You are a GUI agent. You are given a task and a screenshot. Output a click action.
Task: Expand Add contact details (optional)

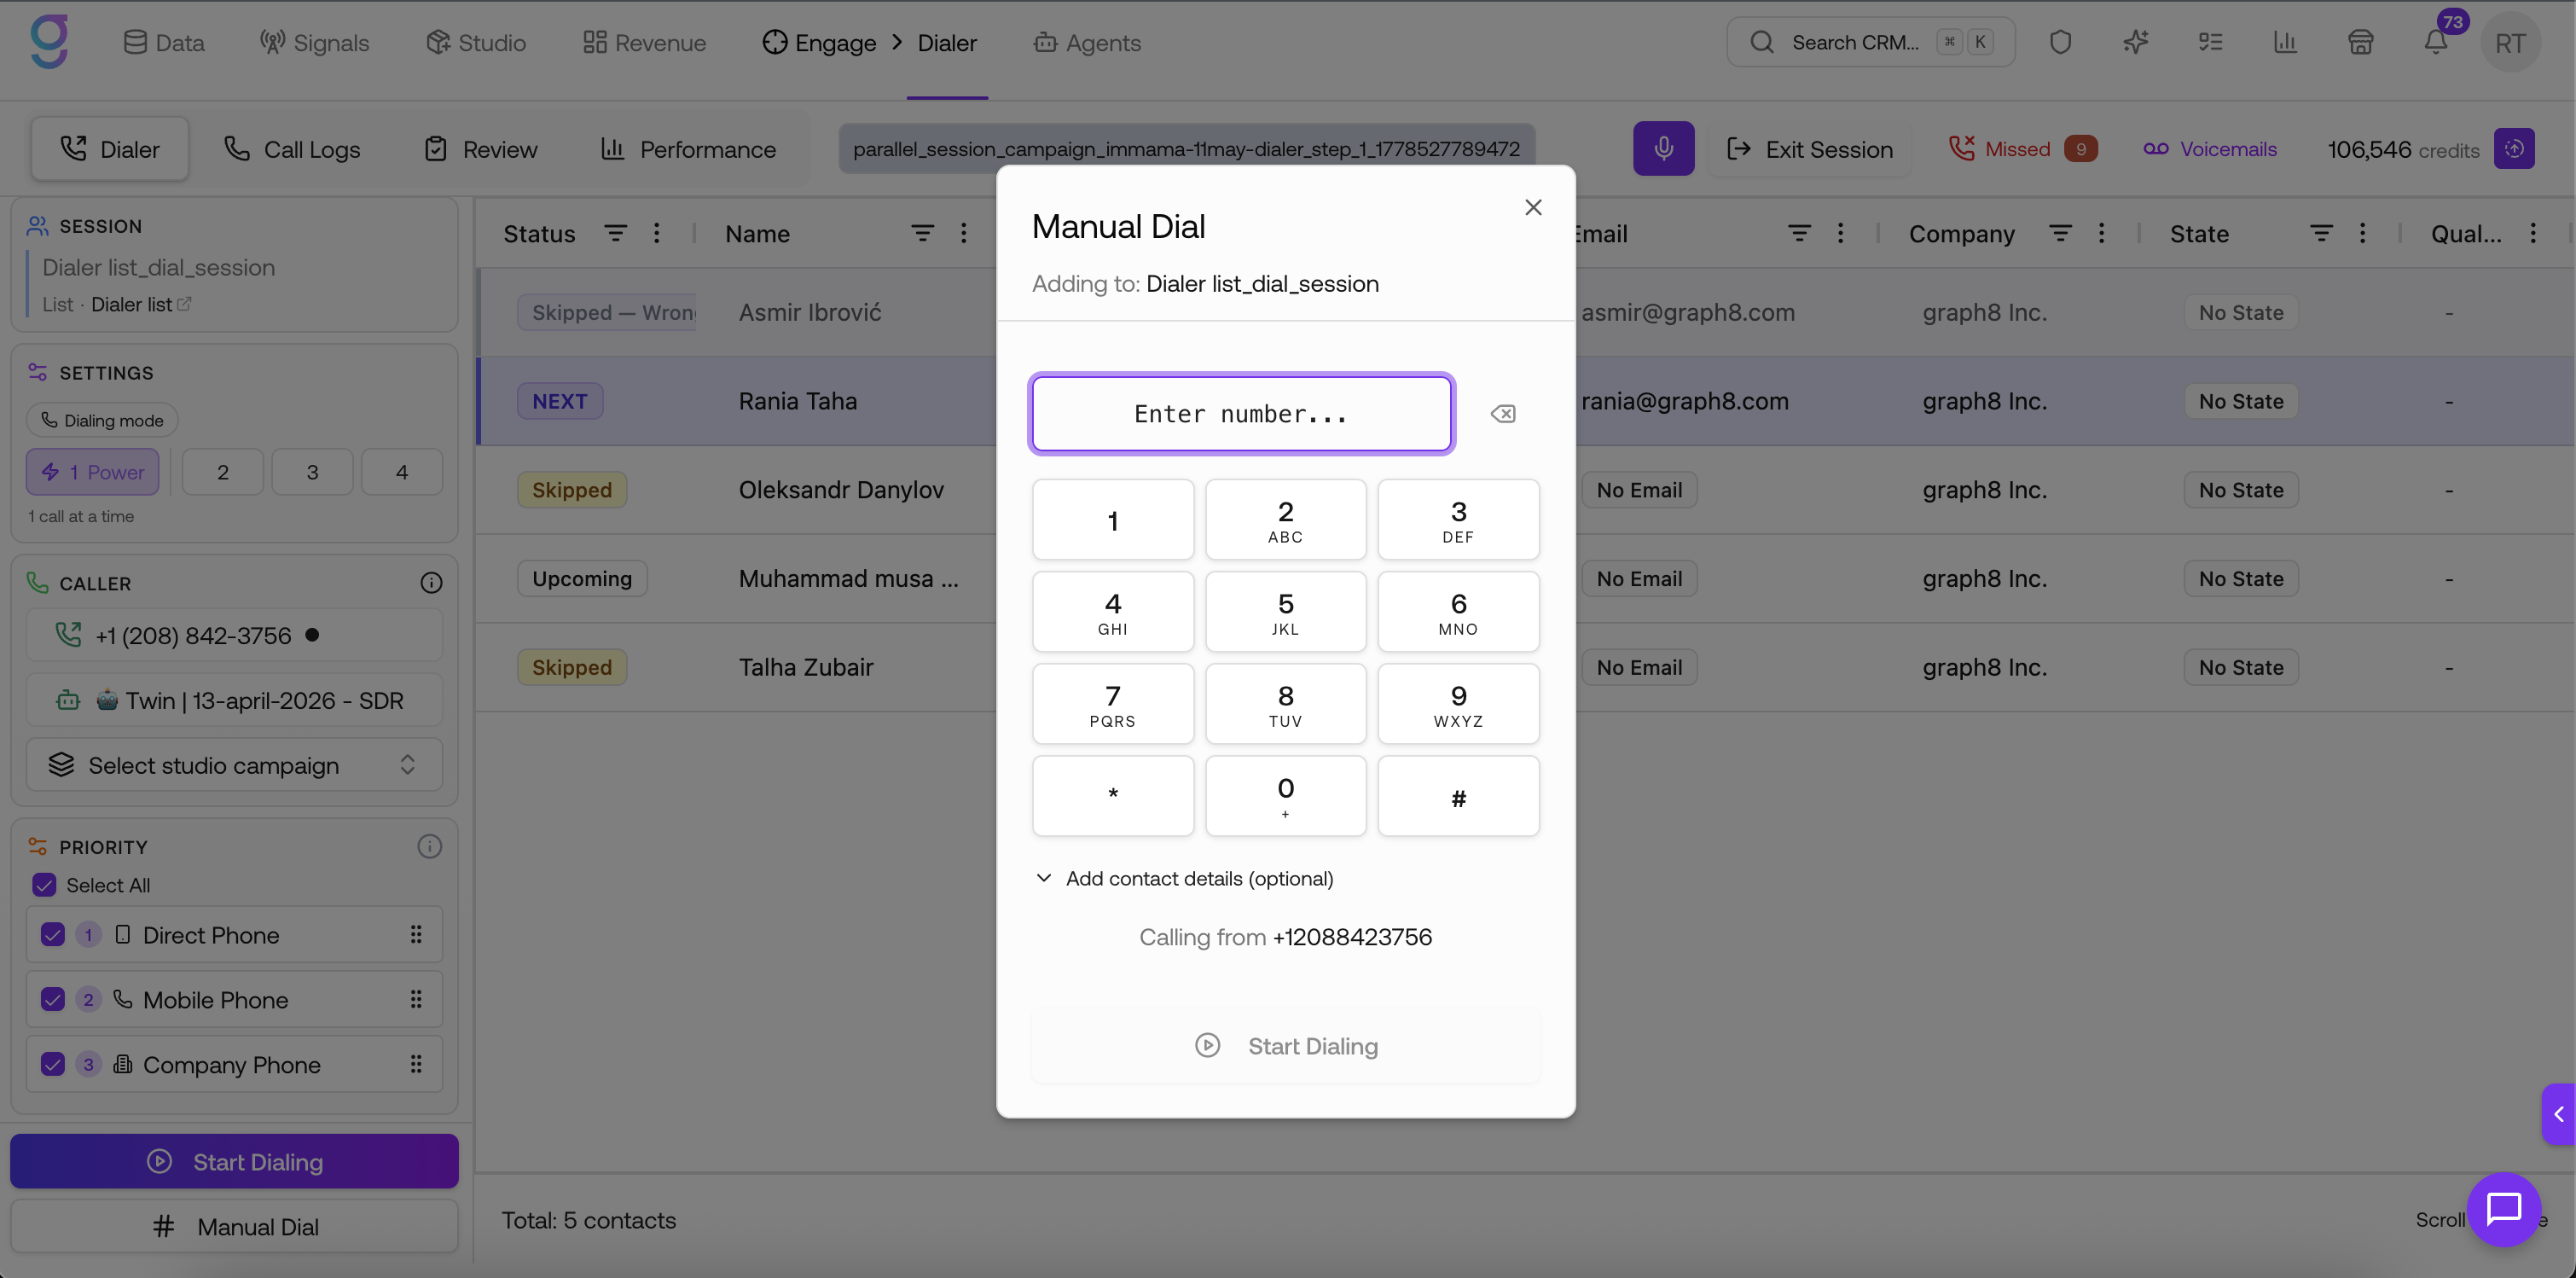(1184, 878)
